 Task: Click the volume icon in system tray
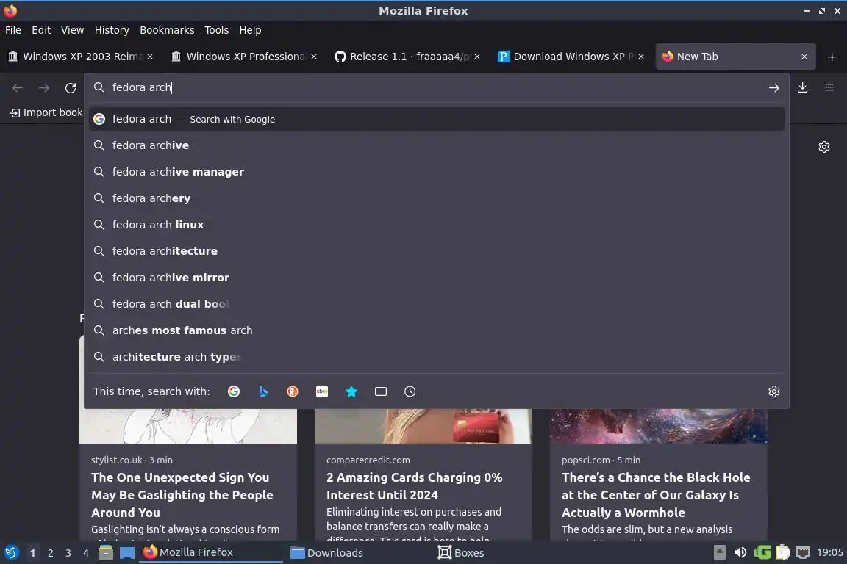[740, 552]
